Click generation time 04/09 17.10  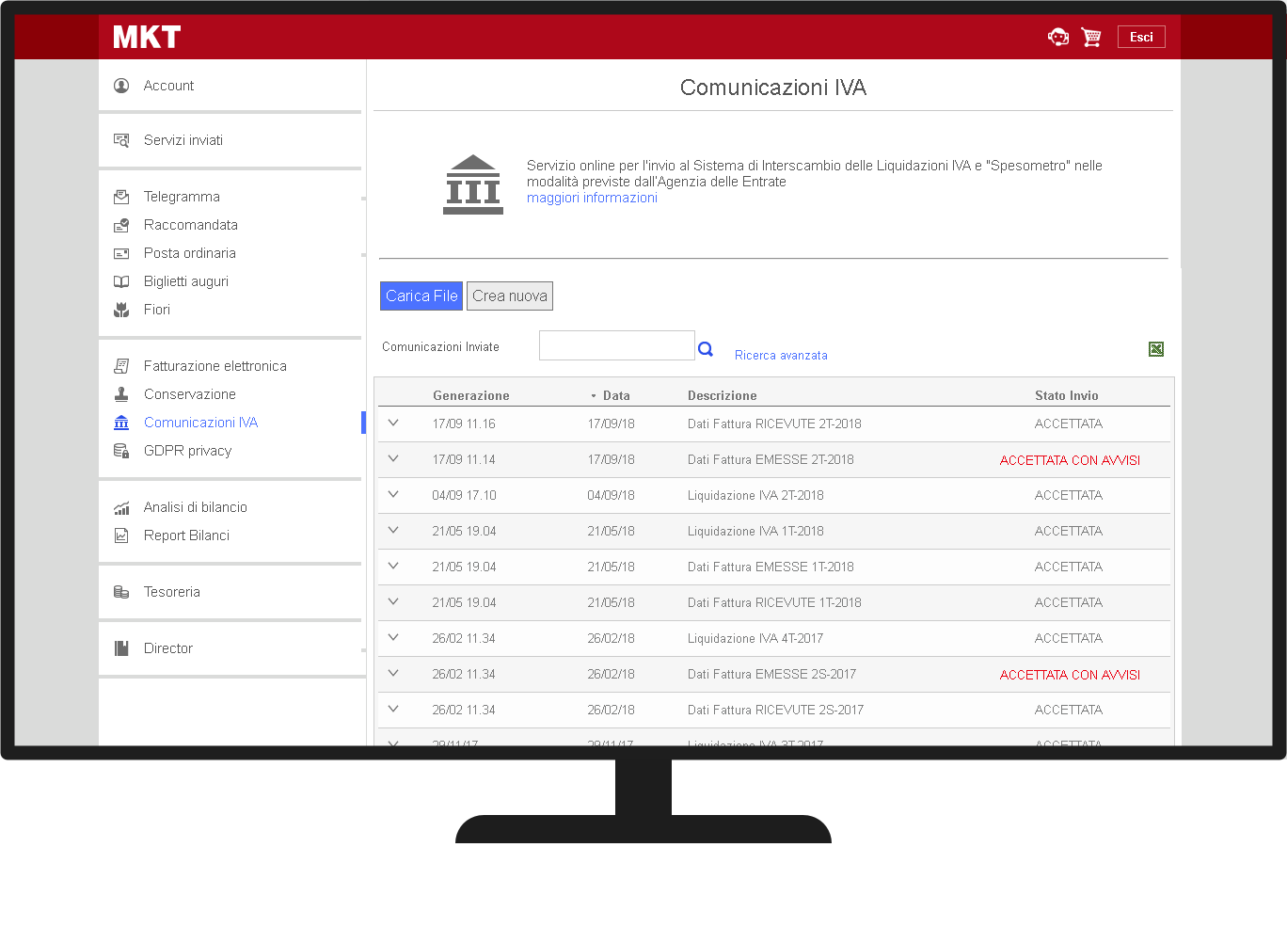[464, 495]
